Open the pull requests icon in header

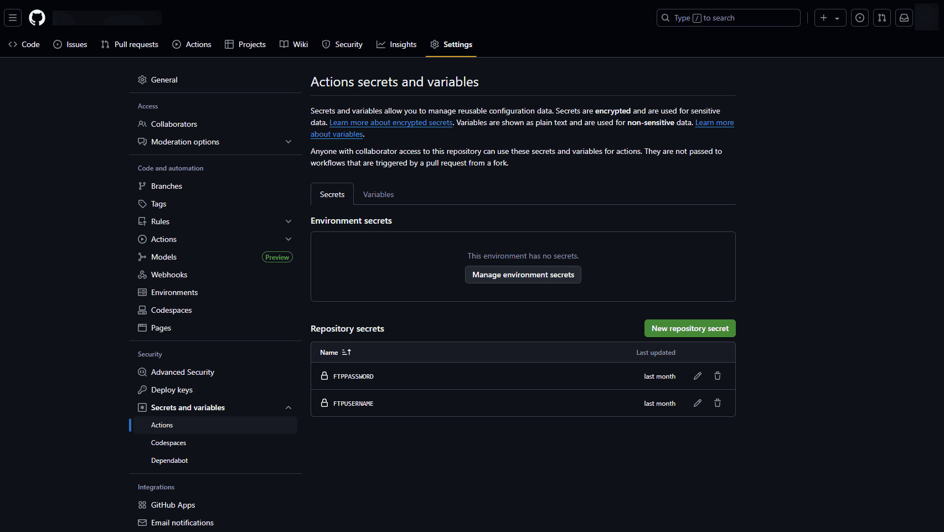pos(882,18)
